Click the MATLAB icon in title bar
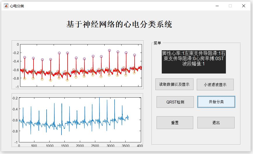 point(6,6)
